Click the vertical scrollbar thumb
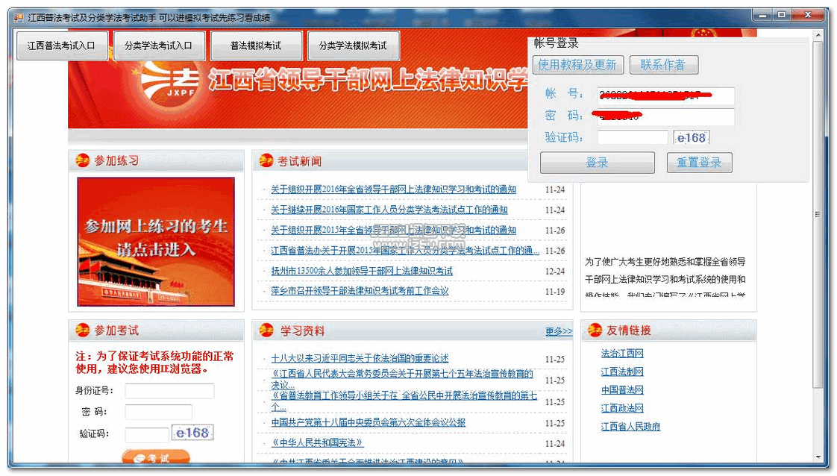Viewport: 837px width, 476px height. 818,214
